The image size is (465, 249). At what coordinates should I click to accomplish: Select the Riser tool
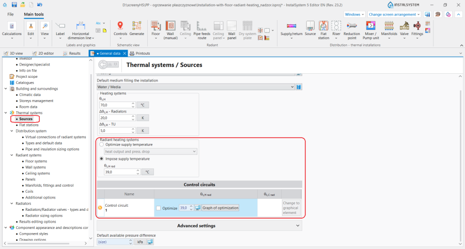pos(336,30)
